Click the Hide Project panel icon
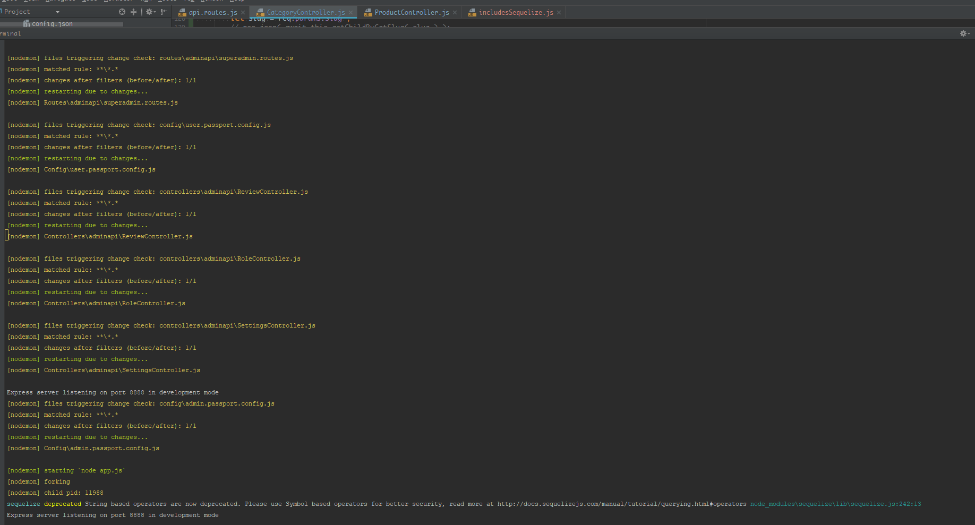 coord(164,12)
